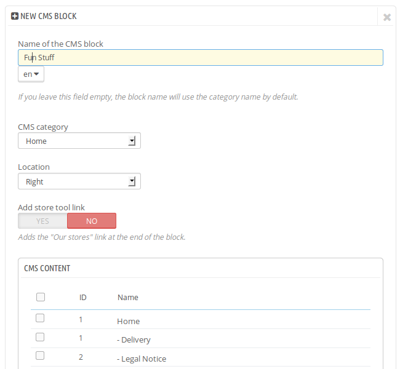This screenshot has height=369, width=400.
Task: Tick the select-all checkbox in CMS Content header
Action: tap(41, 297)
